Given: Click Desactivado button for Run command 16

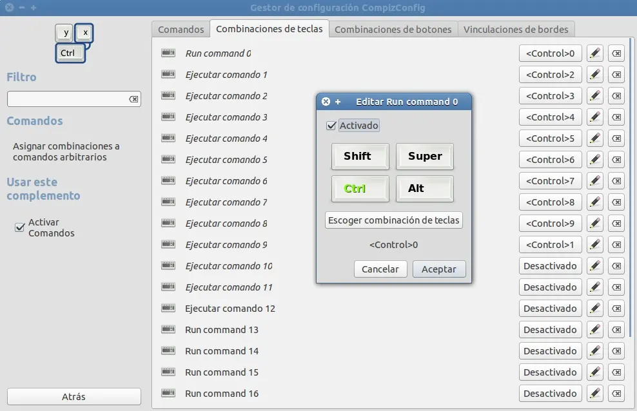Looking at the screenshot, I should (x=550, y=394).
